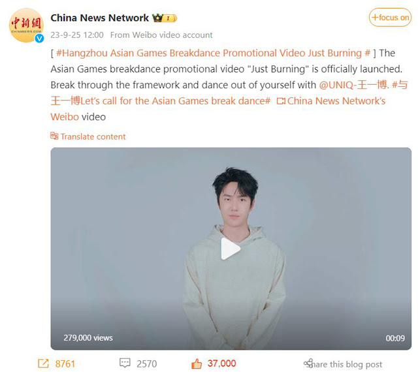Viewport: 418px width, 372px height.
Task: Click the video icon before China News Network's Weibo
Action: click(281, 101)
